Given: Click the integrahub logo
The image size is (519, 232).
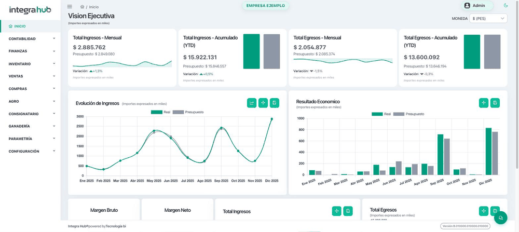Looking at the screenshot, I should tap(30, 10).
